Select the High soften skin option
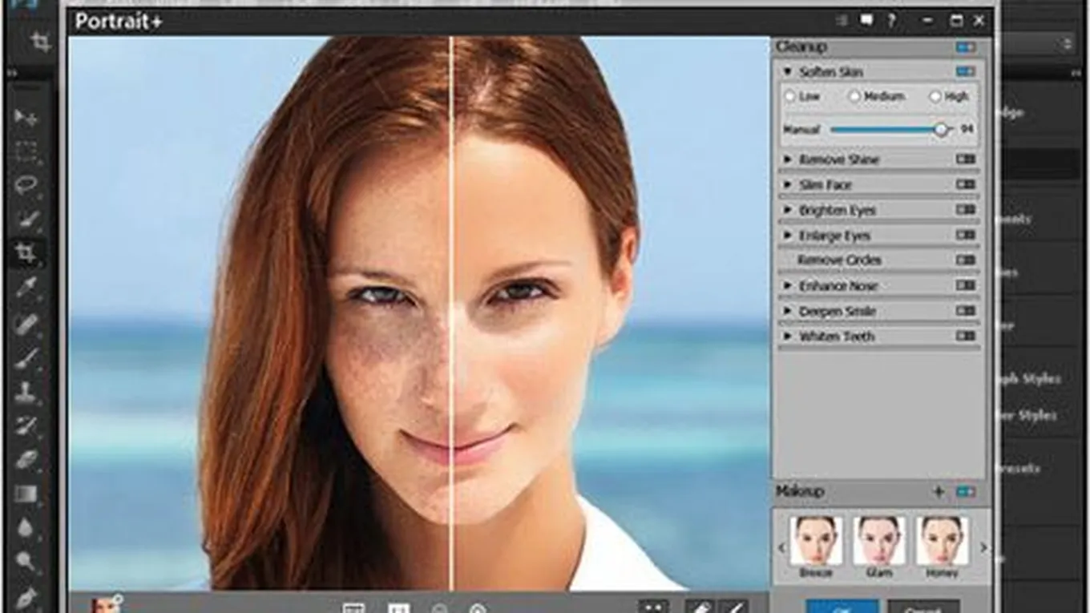 click(935, 96)
